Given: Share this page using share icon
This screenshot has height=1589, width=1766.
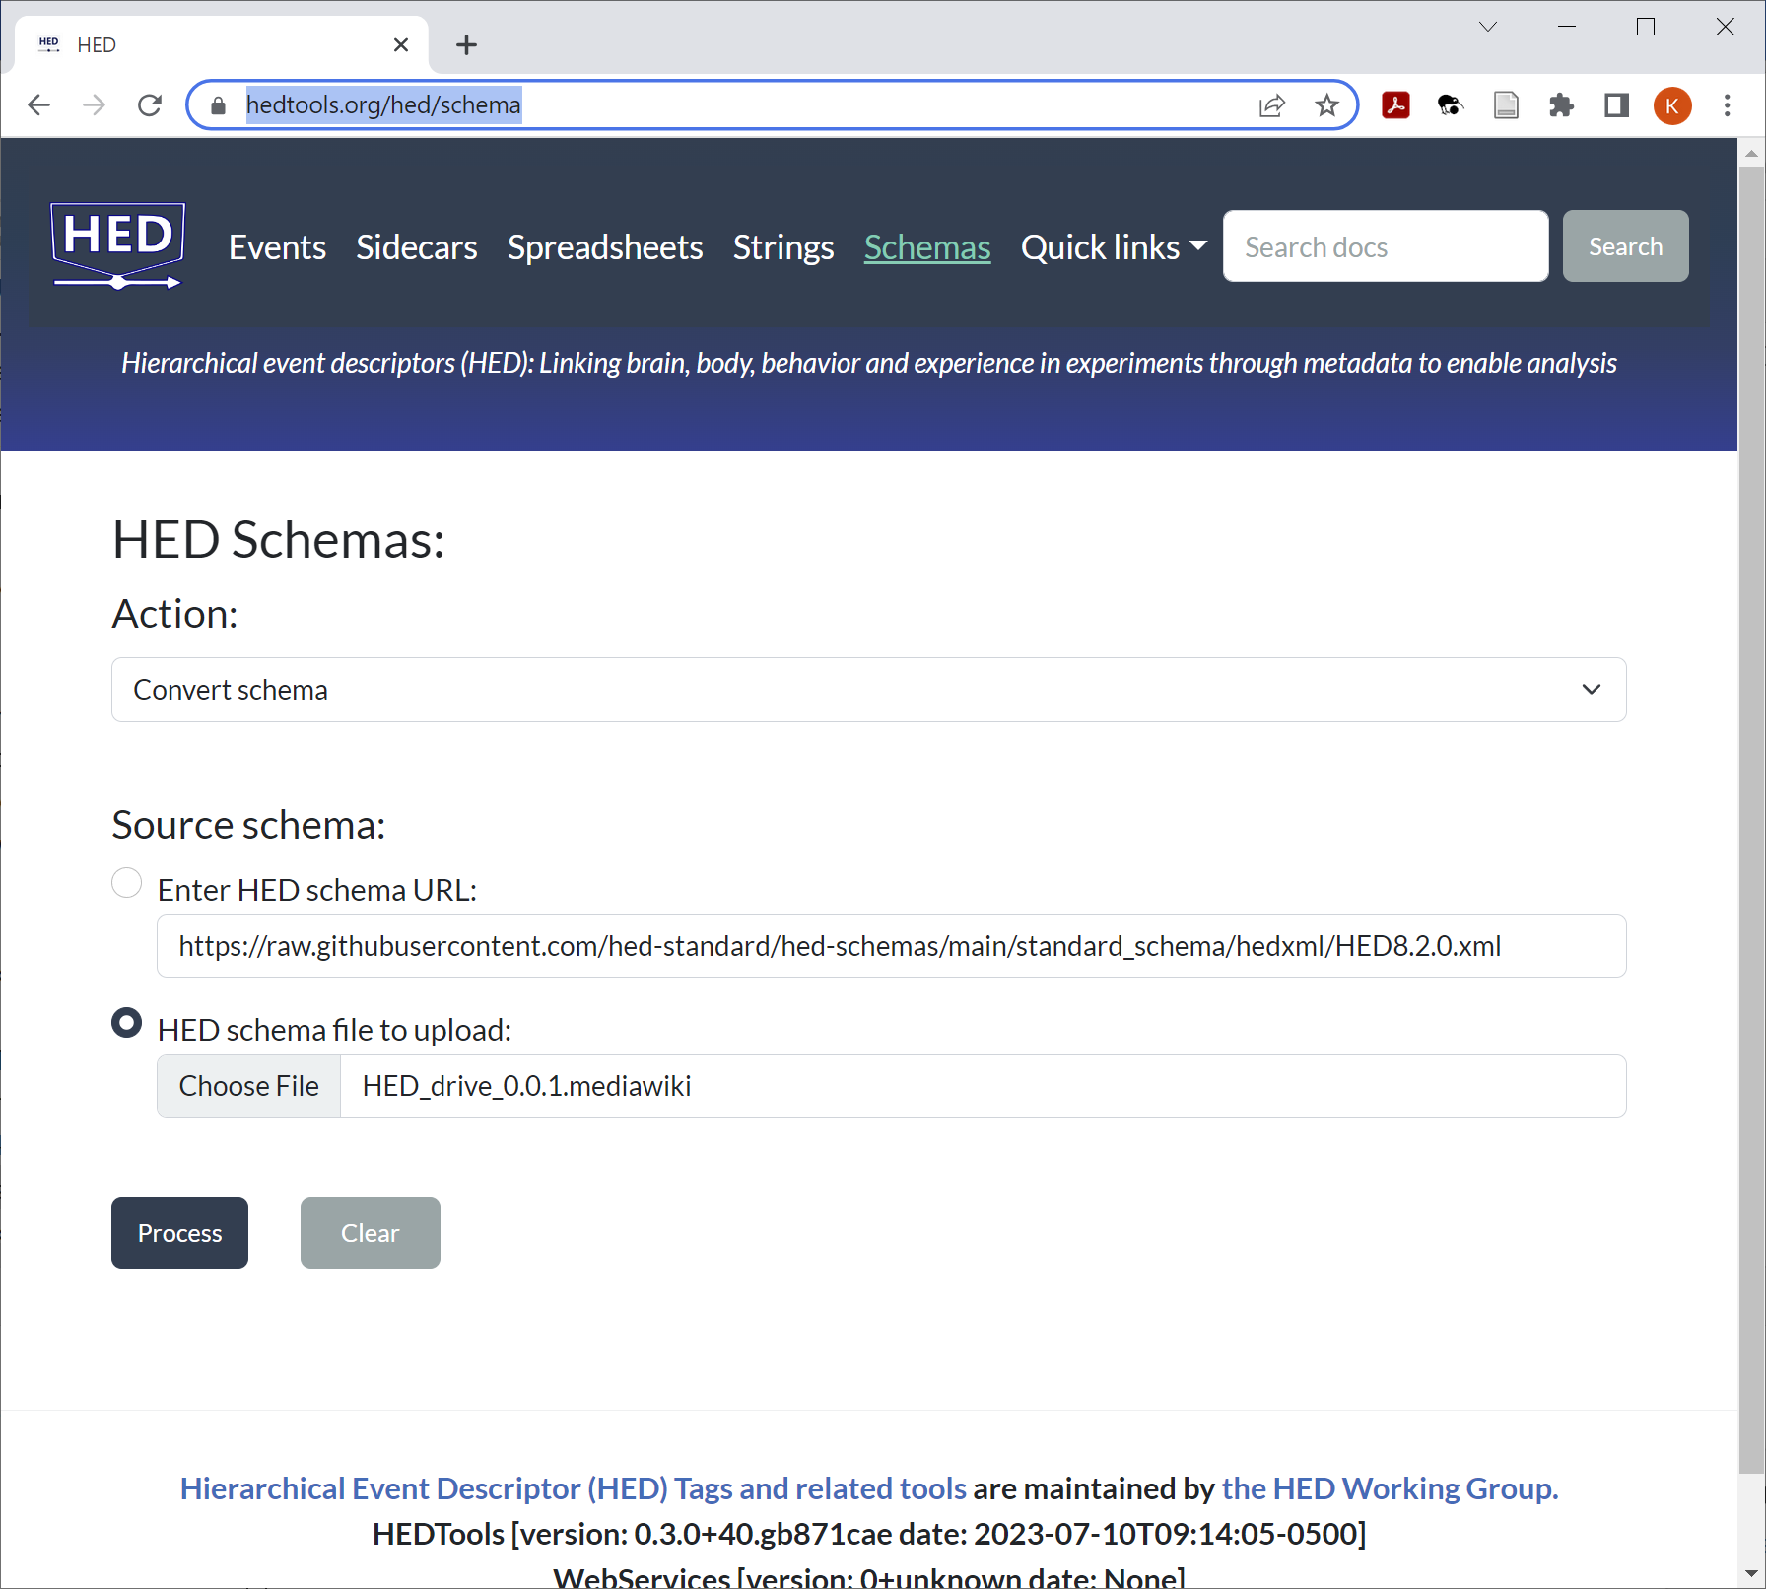Looking at the screenshot, I should pyautogui.click(x=1272, y=105).
